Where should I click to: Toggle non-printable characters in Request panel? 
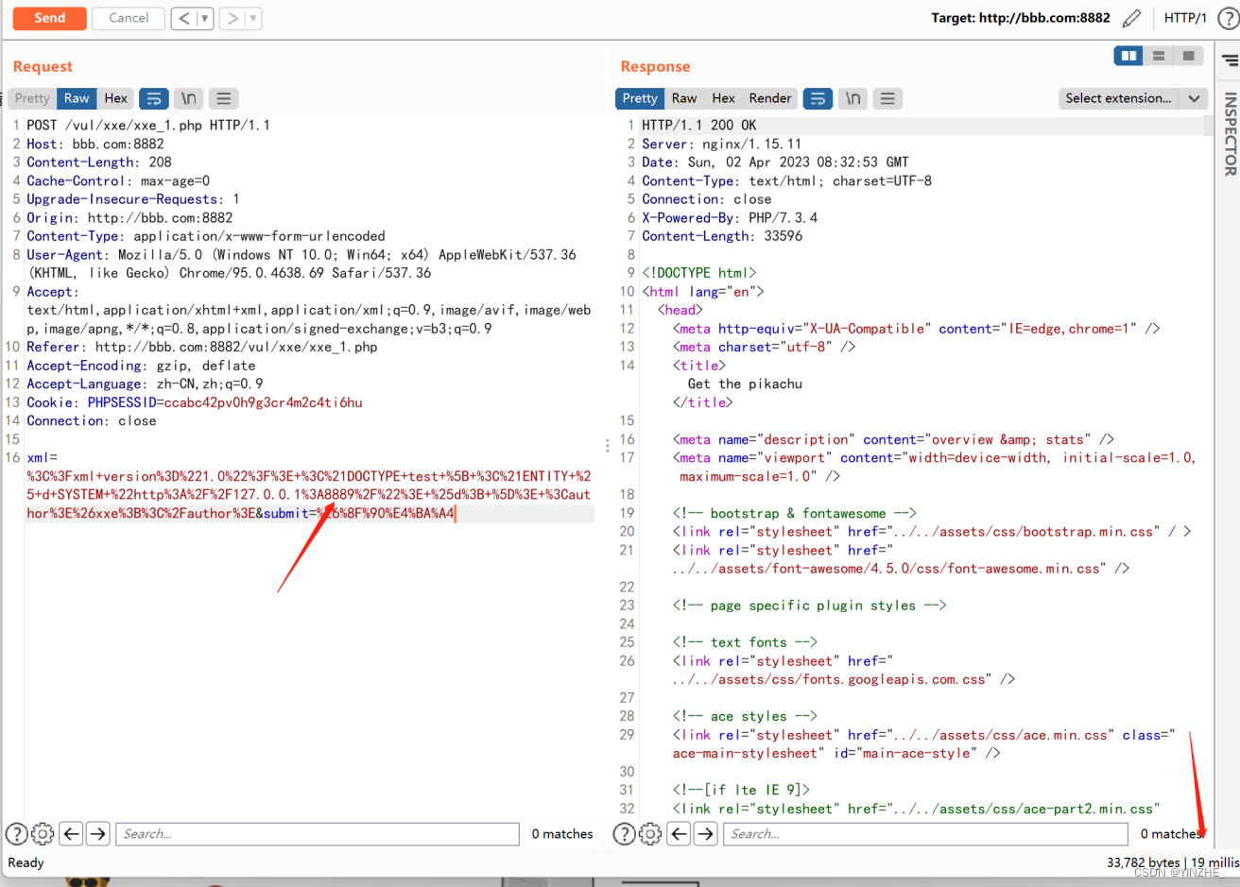tap(189, 98)
